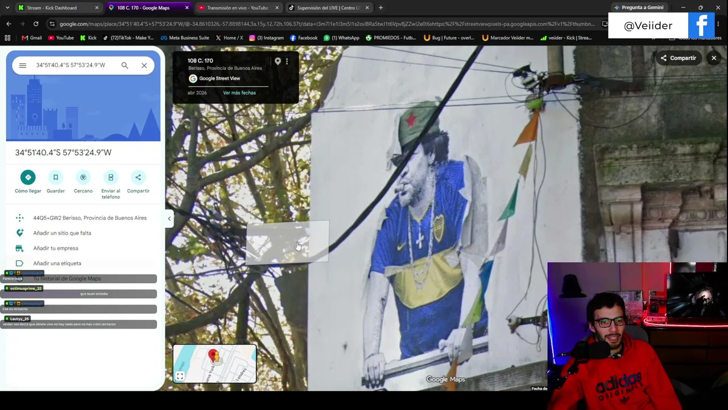This screenshot has height=410, width=728.
Task: Click the plus code icon for Berisso
Action: [x=19, y=218]
